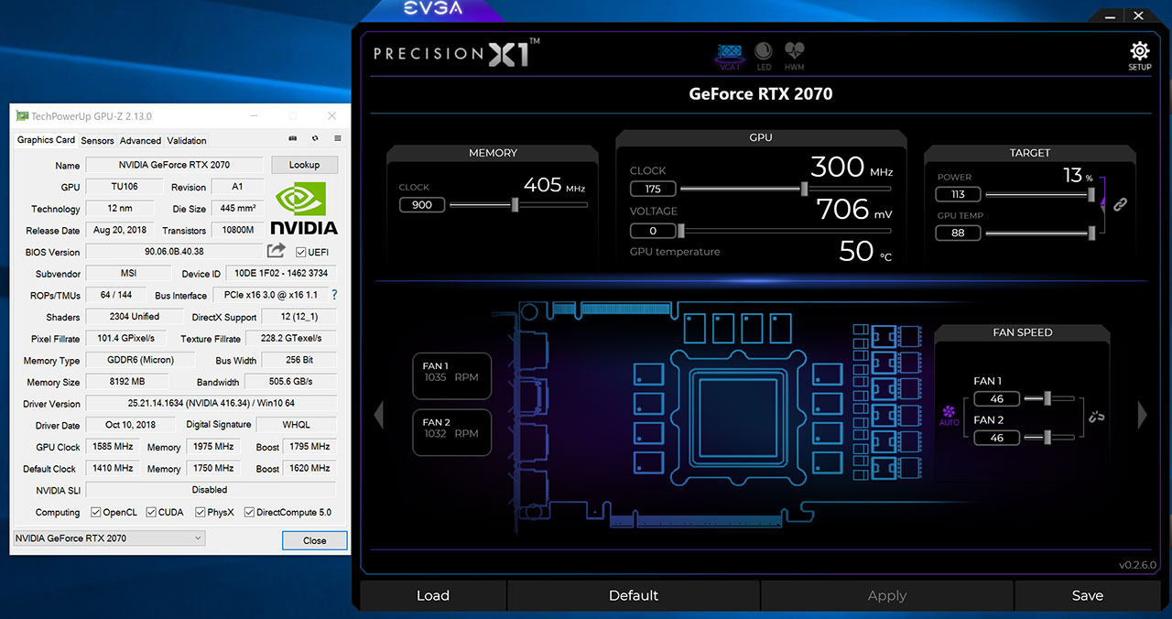Click the GPU temp target field 88
The image size is (1172, 619).
958,233
